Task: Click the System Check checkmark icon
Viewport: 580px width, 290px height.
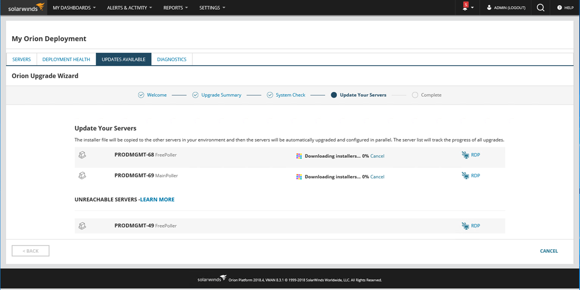Action: pyautogui.click(x=270, y=95)
